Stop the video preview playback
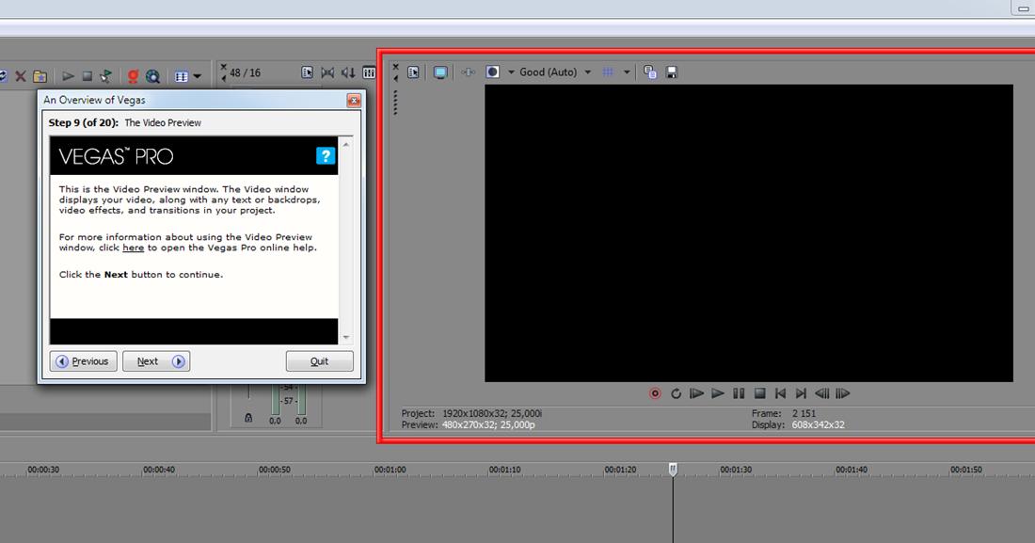The image size is (1035, 543). coord(759,393)
